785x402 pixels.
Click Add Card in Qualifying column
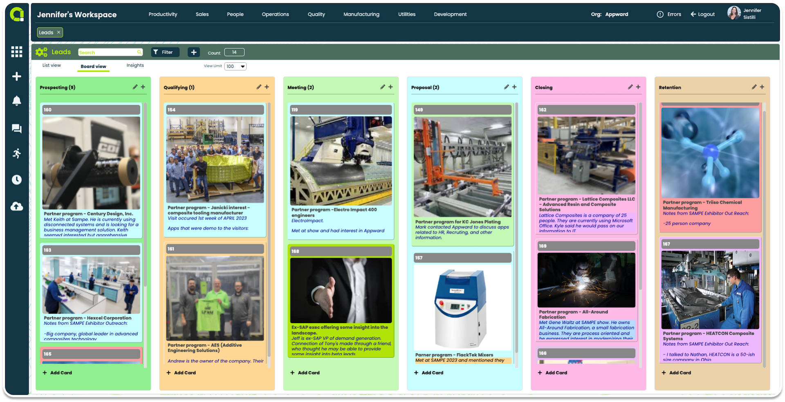coord(181,373)
